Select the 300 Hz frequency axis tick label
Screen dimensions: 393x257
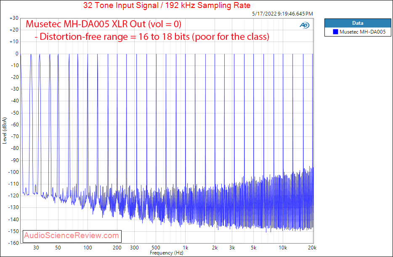(x=134, y=248)
